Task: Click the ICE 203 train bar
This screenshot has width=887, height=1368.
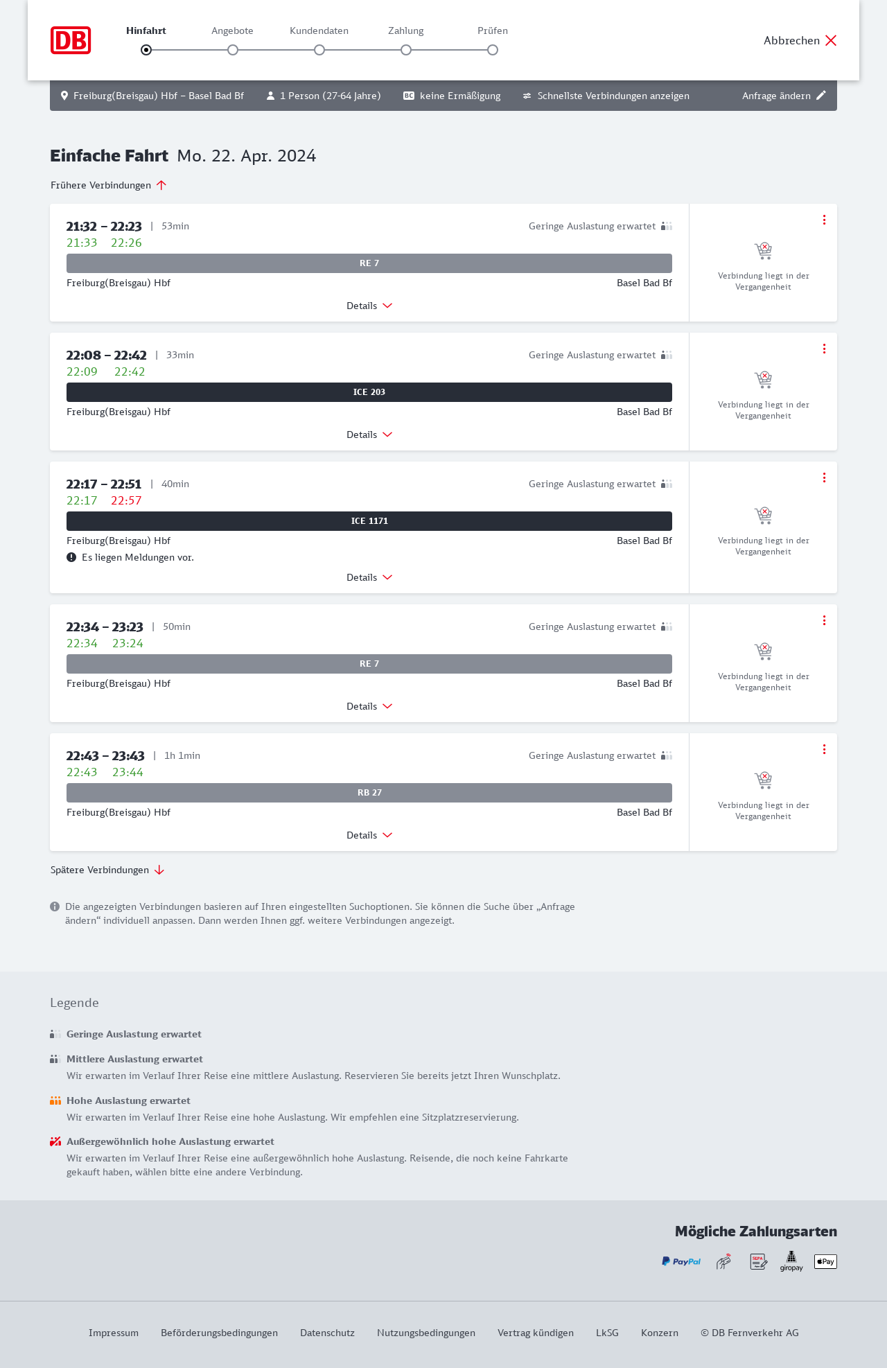Action: point(369,392)
